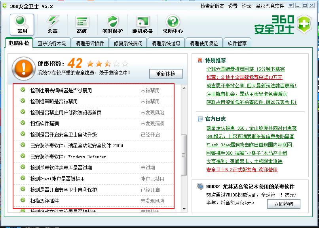Open the 杀毒 lightning toolbar icon
The height and width of the screenshot is (228, 319).
[x=53, y=24]
